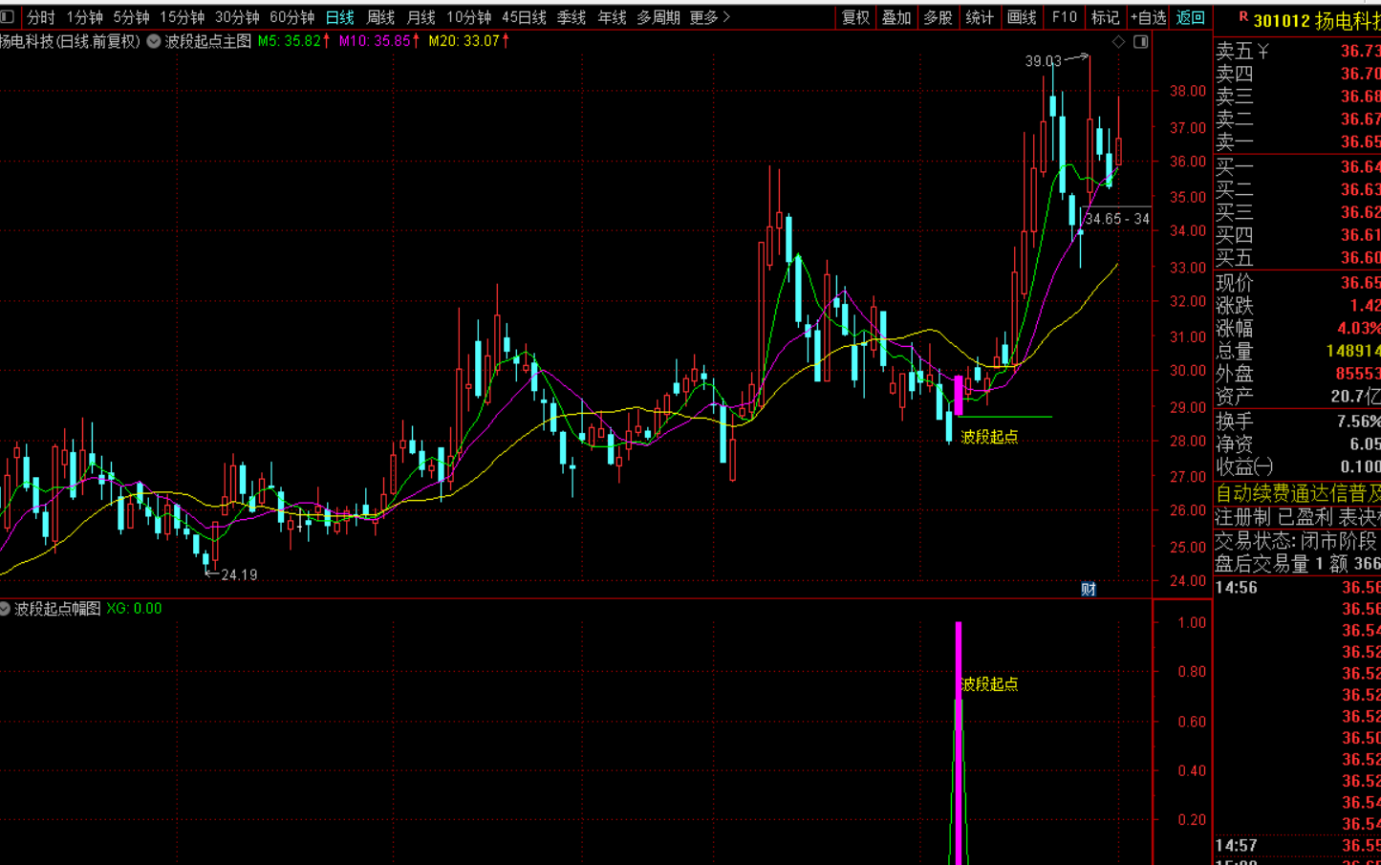Viewport: 1381px width, 865px height.
Task: Switch to 季线 quarterly chart
Action: pyautogui.click(x=572, y=17)
